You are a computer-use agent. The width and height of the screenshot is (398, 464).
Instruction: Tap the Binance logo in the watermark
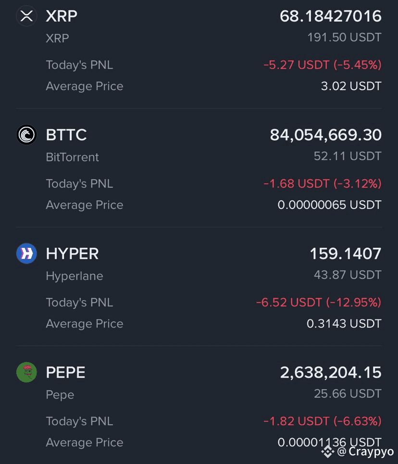pyautogui.click(x=328, y=452)
